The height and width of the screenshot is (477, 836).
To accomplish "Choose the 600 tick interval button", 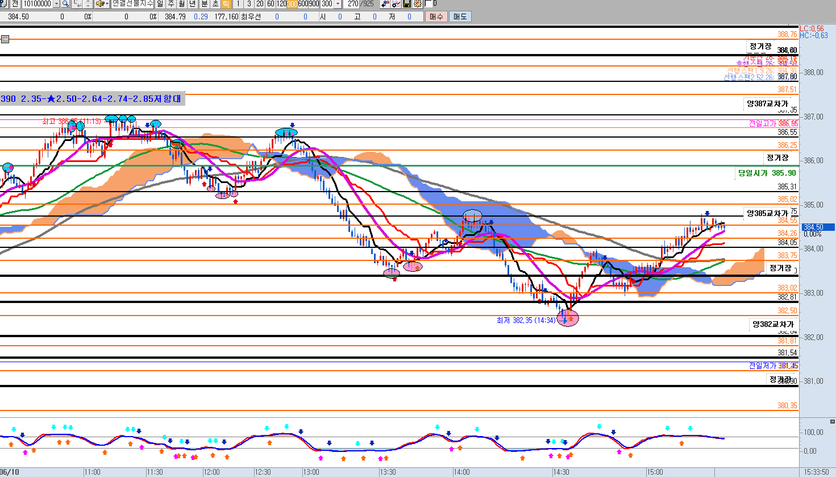I will point(303,3).
